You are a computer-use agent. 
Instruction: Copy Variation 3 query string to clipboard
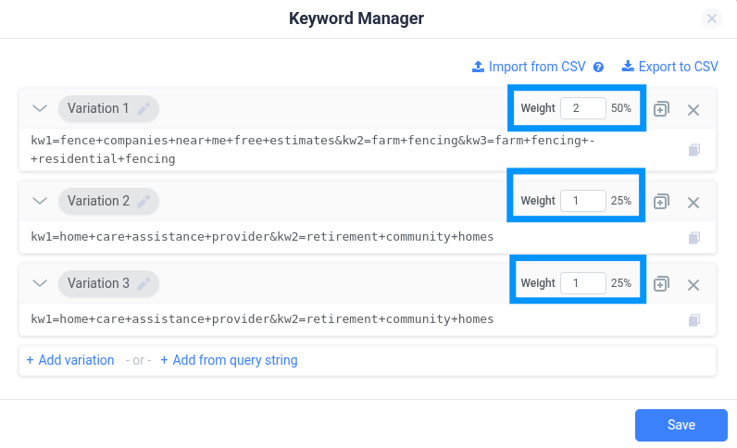(x=694, y=320)
